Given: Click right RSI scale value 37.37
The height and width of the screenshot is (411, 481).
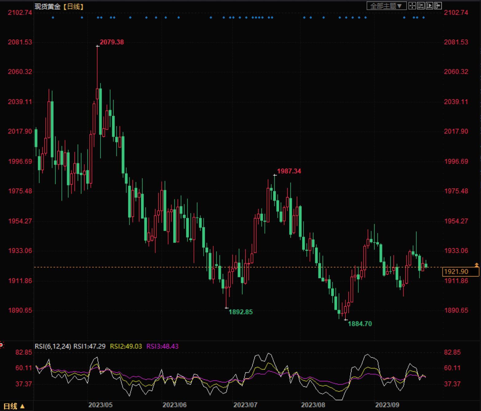Looking at the screenshot, I should (x=452, y=384).
